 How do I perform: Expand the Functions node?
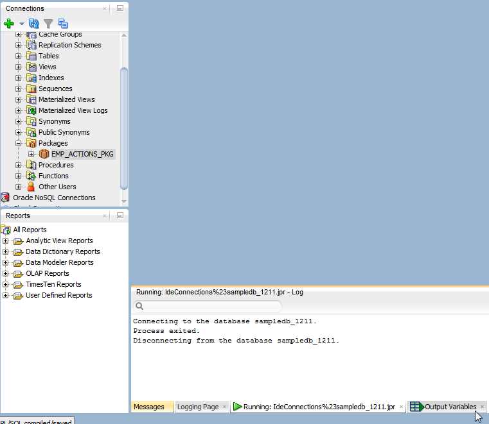tap(19, 176)
